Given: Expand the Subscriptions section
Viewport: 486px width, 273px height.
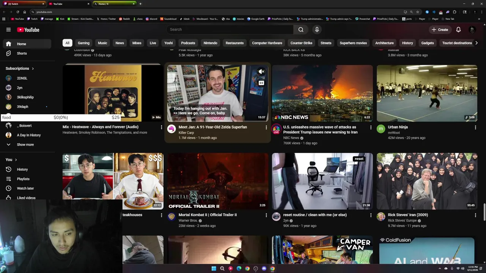Looking at the screenshot, I should point(20,69).
